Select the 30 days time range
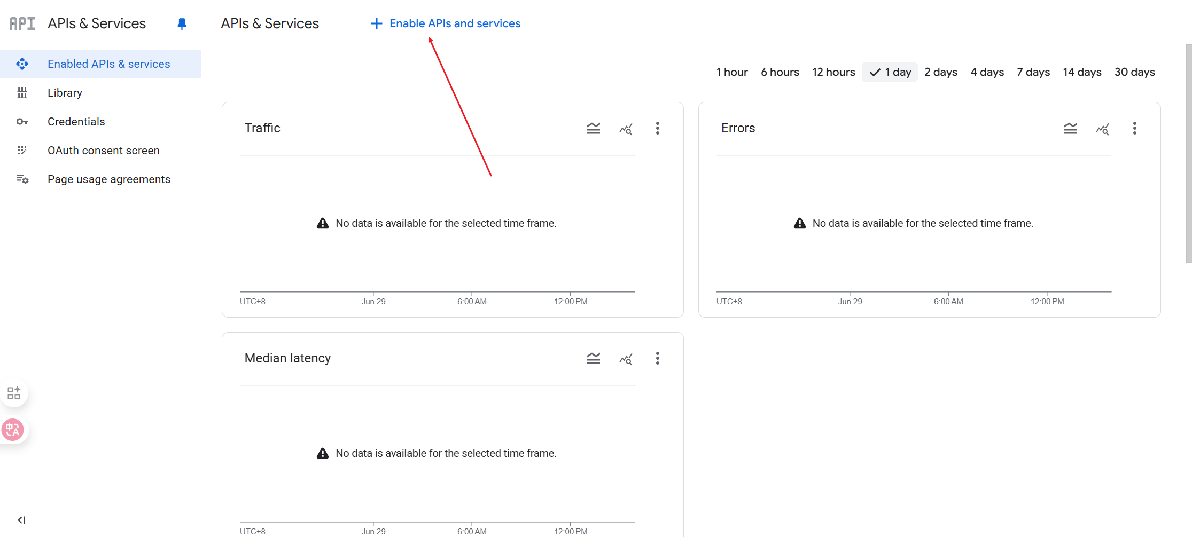Viewport: 1192px width, 537px height. (1134, 72)
